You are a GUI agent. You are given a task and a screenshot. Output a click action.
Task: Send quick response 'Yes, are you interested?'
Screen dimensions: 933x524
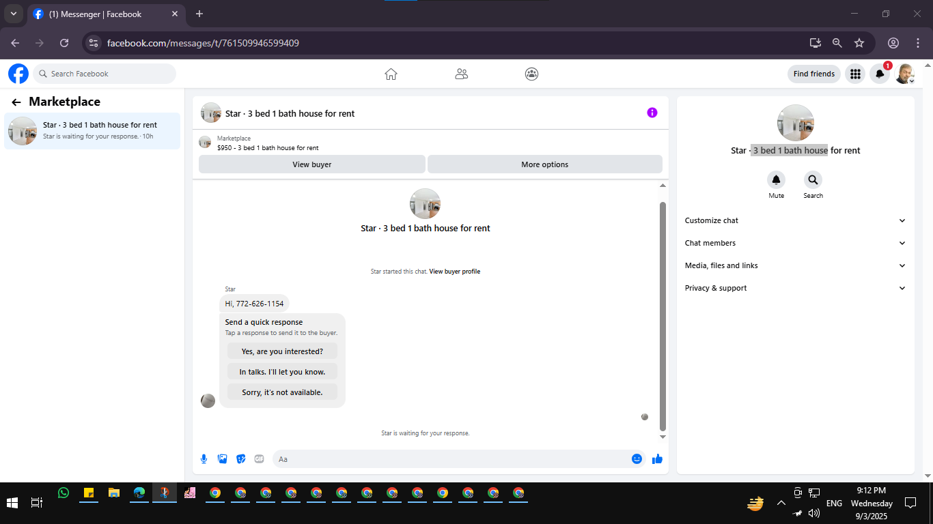(x=282, y=351)
